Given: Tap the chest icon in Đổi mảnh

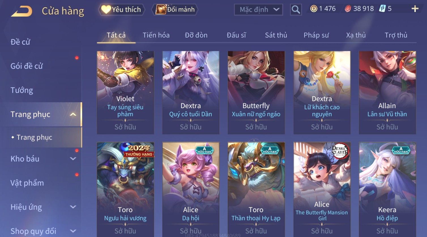Looking at the screenshot, I should pyautogui.click(x=161, y=9).
